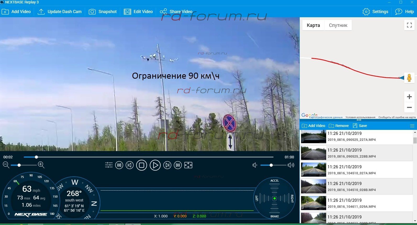Take a Snapshot of the video
The height and width of the screenshot is (225, 417).
click(103, 12)
